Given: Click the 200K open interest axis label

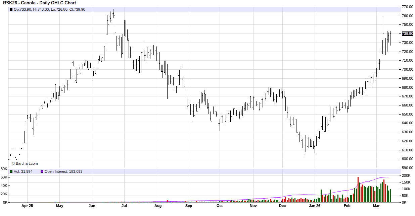Looking at the screenshot, I should tap(406, 175).
